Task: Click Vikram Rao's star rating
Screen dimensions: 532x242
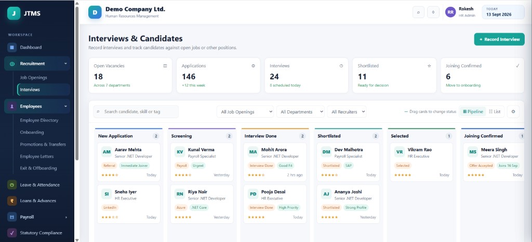Action: coord(403,175)
